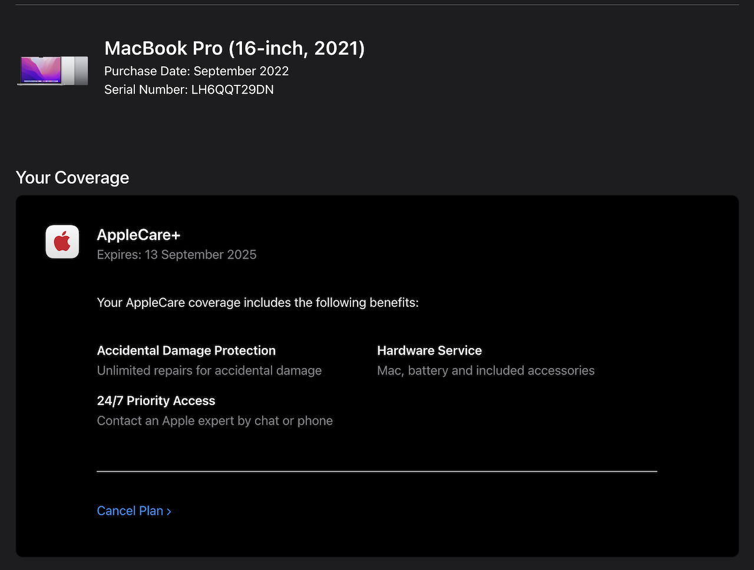Click the MacBook Pro device thumbnail image
Image resolution: width=754 pixels, height=570 pixels.
[x=53, y=71]
